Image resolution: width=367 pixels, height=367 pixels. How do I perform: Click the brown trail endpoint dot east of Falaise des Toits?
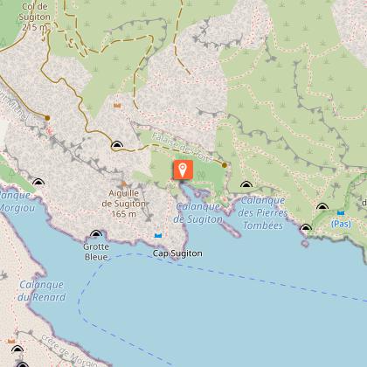click(225, 165)
